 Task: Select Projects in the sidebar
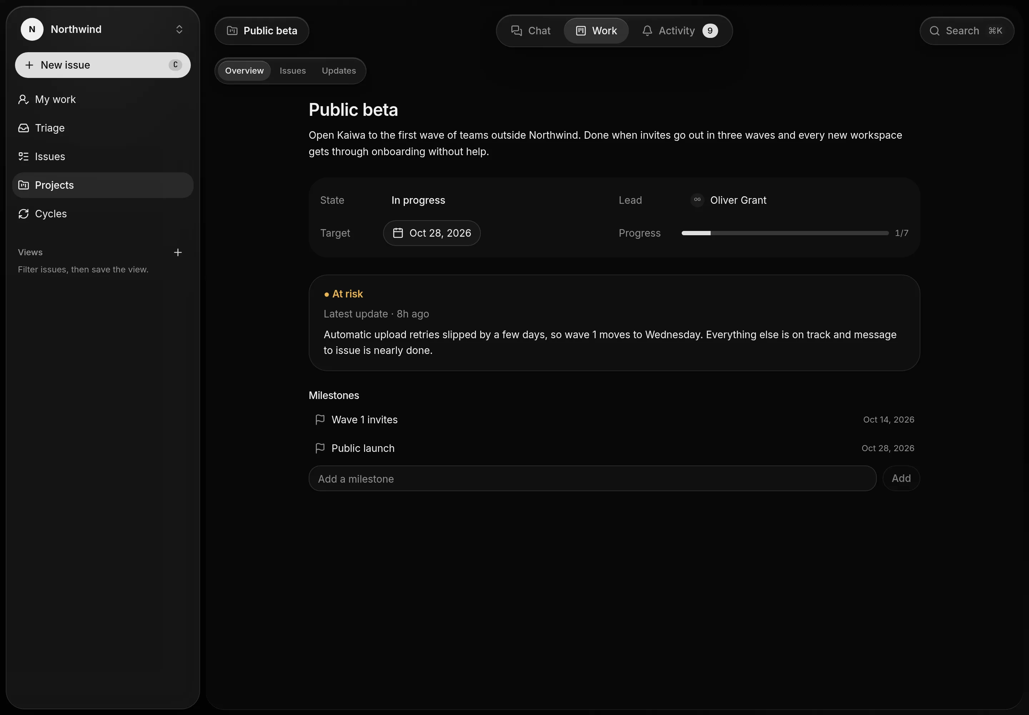[x=103, y=186]
